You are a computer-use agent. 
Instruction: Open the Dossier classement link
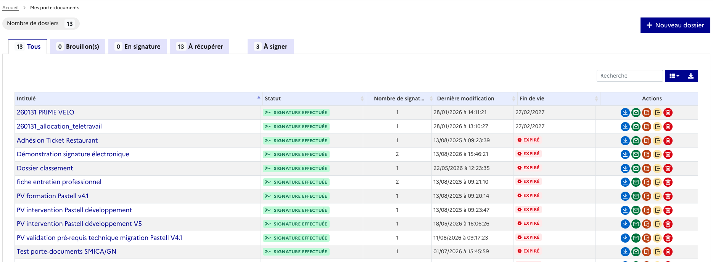click(45, 168)
